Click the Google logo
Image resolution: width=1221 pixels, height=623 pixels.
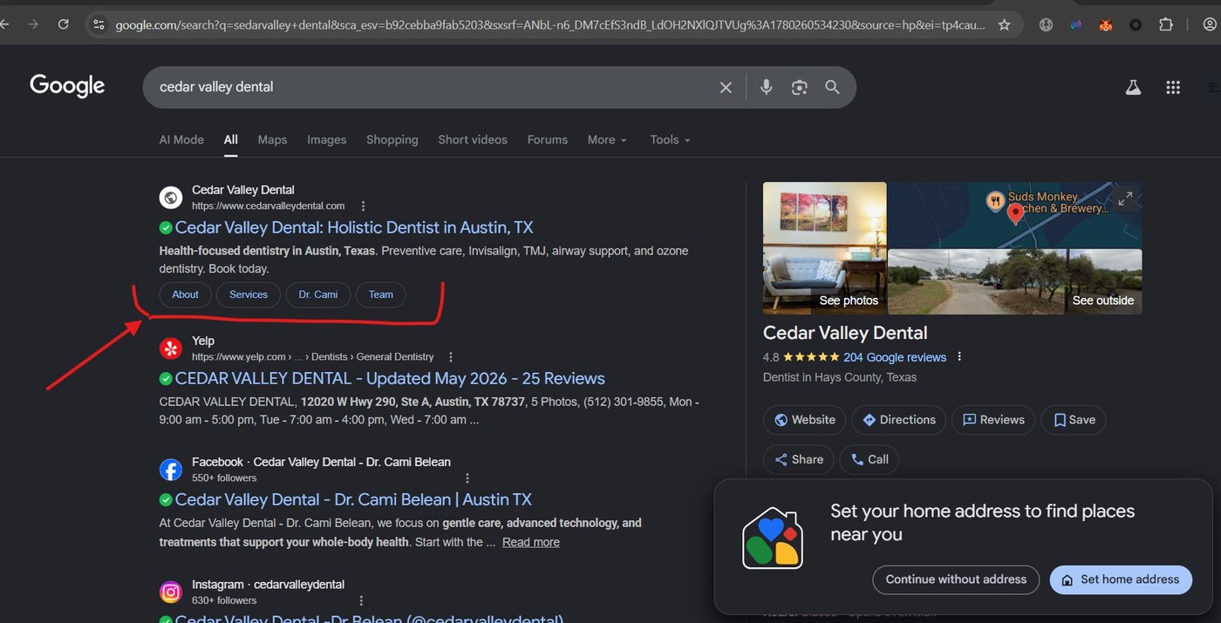pos(67,85)
